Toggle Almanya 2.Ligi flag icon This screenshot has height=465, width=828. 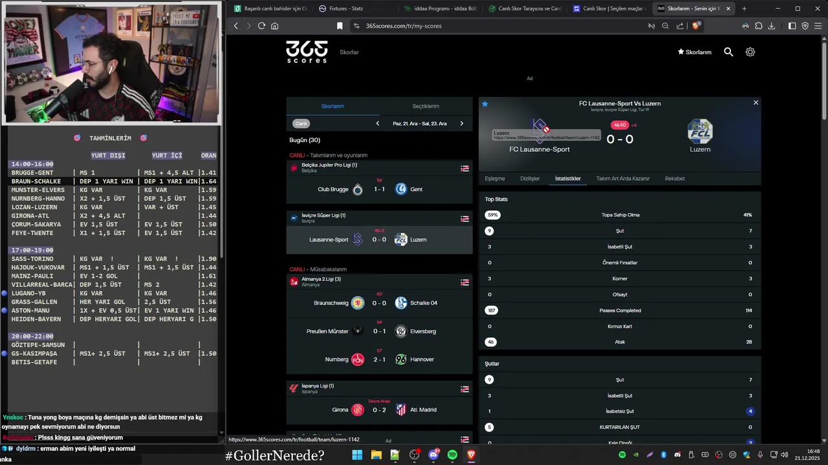click(464, 282)
